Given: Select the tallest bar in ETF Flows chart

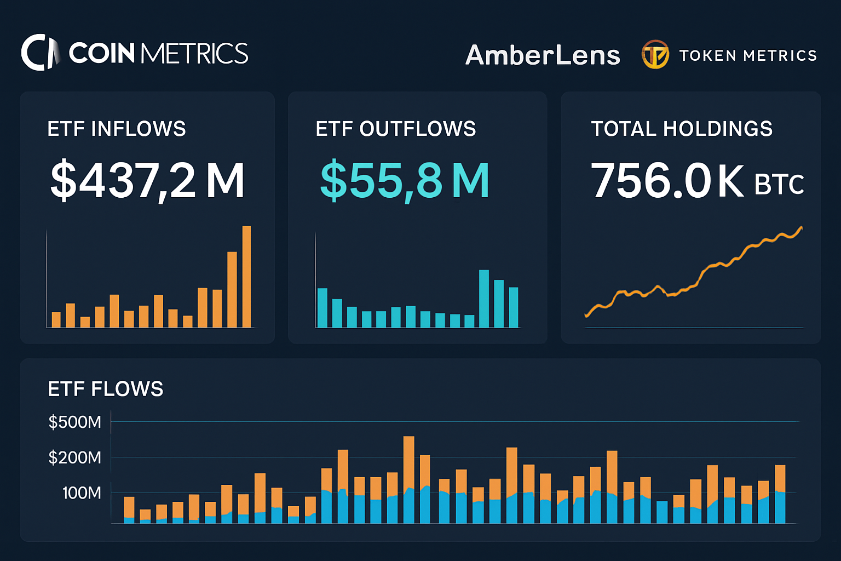Looking at the screenshot, I should click(x=408, y=479).
